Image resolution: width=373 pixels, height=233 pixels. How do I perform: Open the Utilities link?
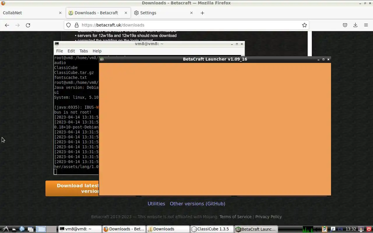click(156, 204)
